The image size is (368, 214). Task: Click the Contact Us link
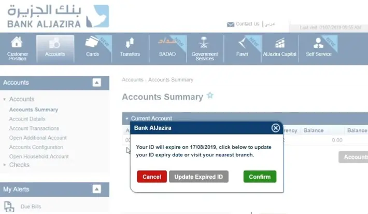247,24
